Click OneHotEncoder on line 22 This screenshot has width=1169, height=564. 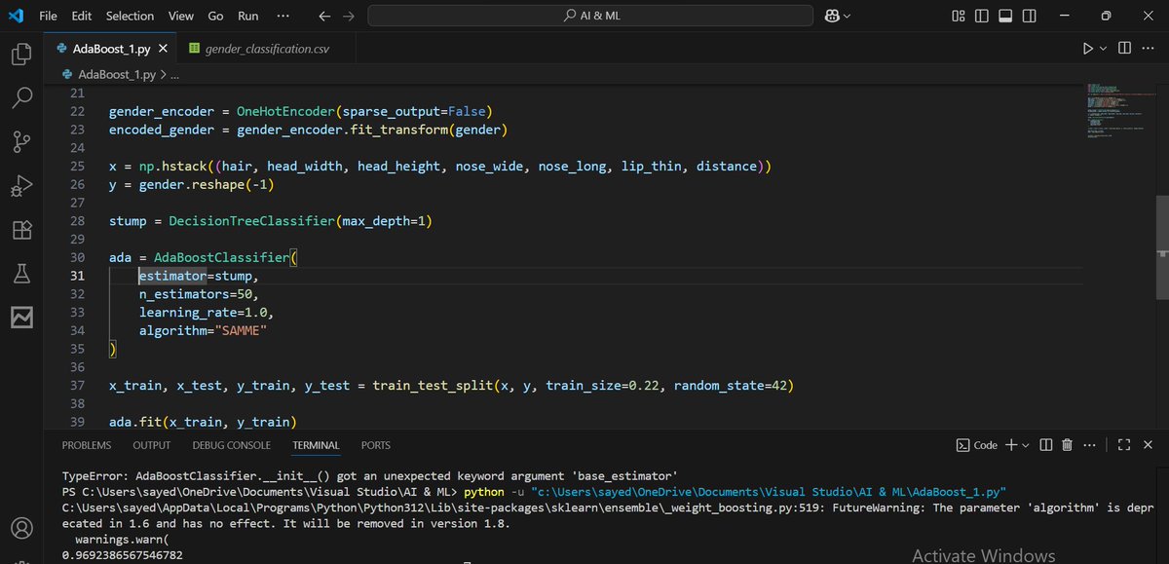[283, 111]
